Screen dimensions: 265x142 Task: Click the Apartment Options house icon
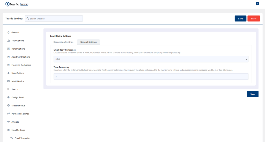[9, 57]
